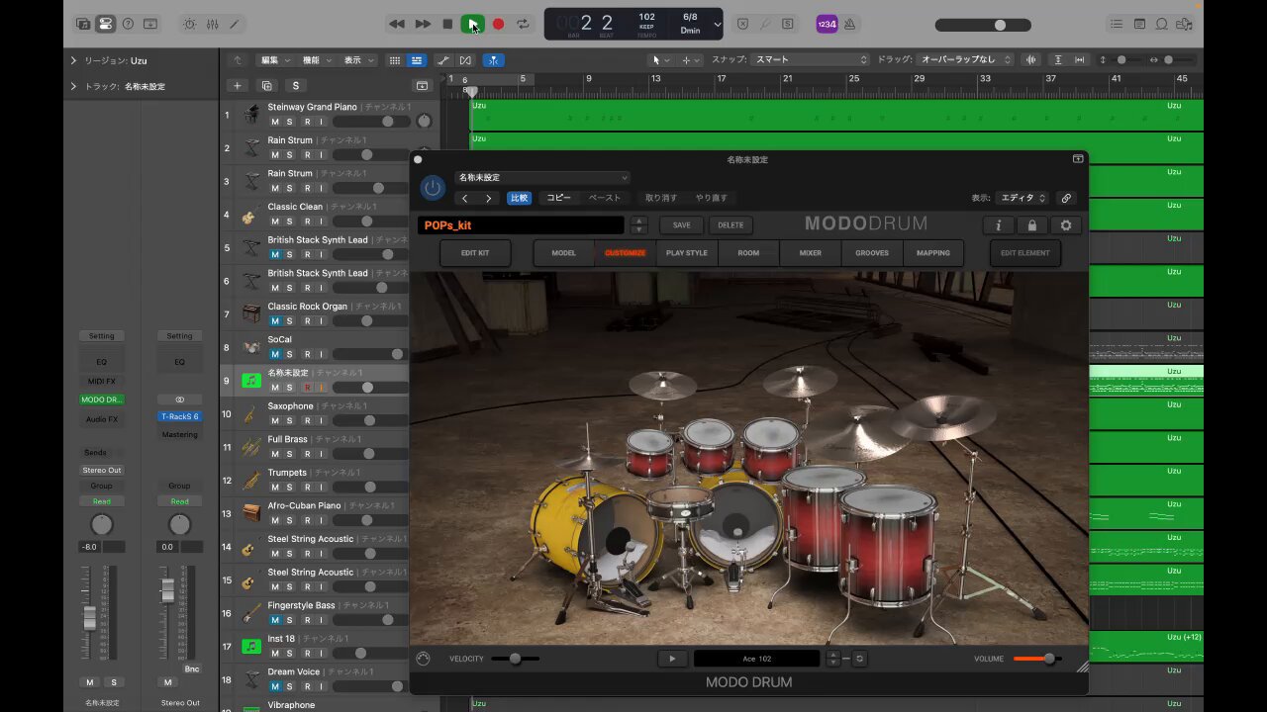The image size is (1267, 712).
Task: Add a new track with plus button
Action: [237, 86]
